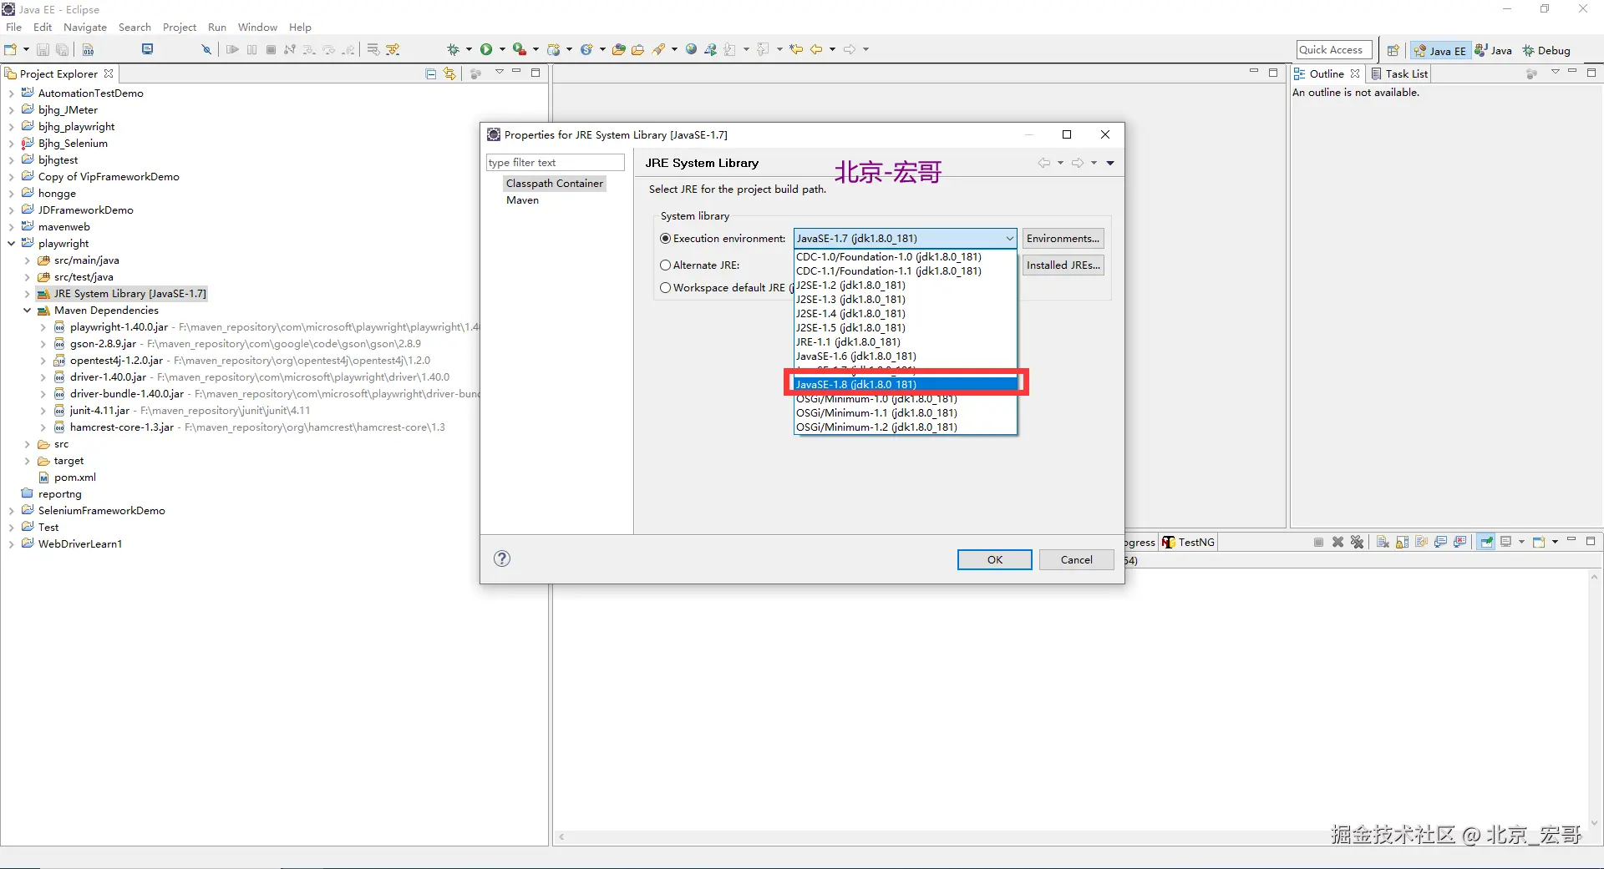Screen dimensions: 1604x869
Task: Select the Workspace default JRE radio button
Action: tap(666, 287)
